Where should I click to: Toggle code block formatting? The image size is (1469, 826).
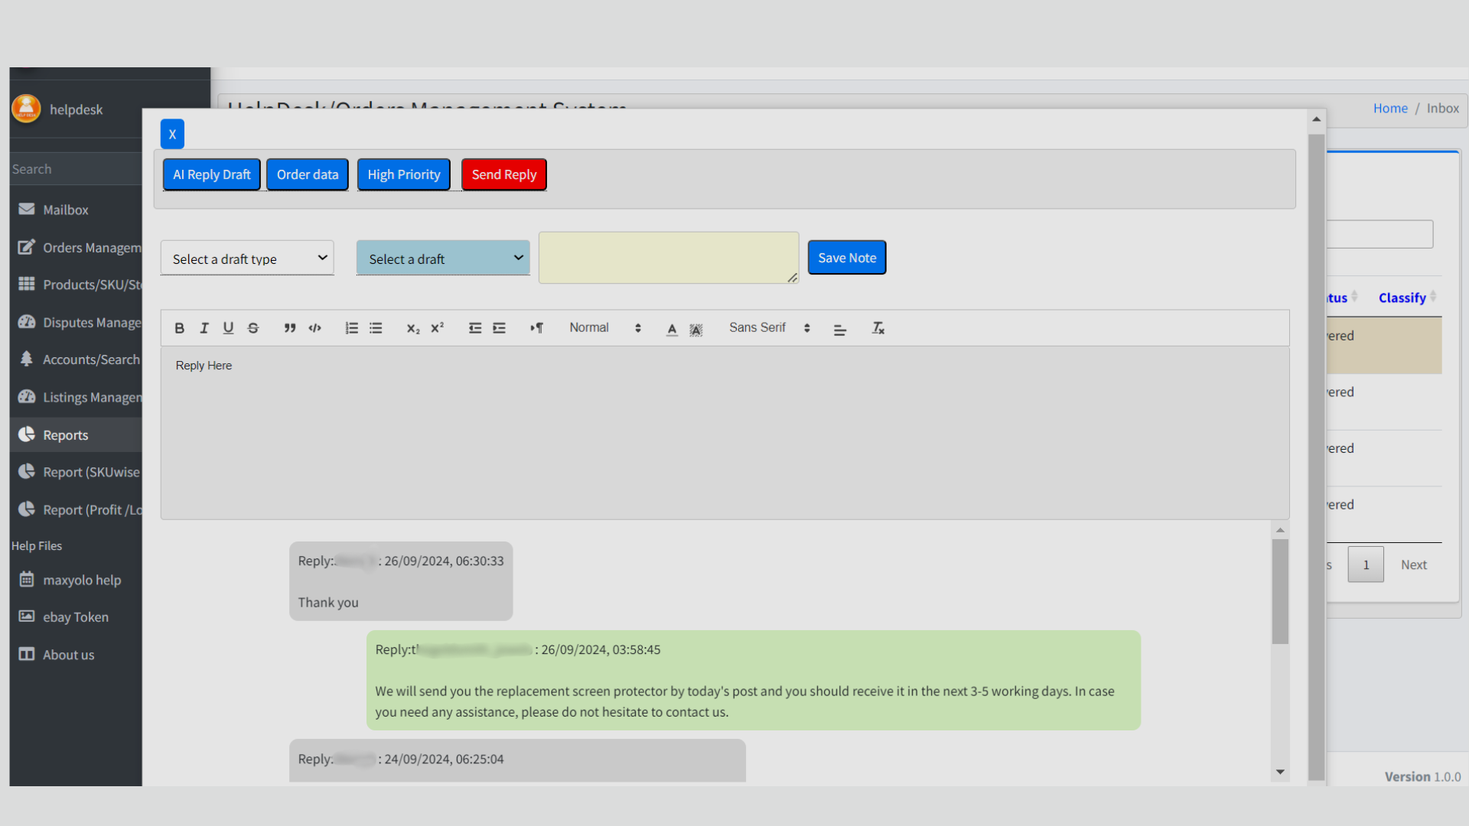click(314, 328)
